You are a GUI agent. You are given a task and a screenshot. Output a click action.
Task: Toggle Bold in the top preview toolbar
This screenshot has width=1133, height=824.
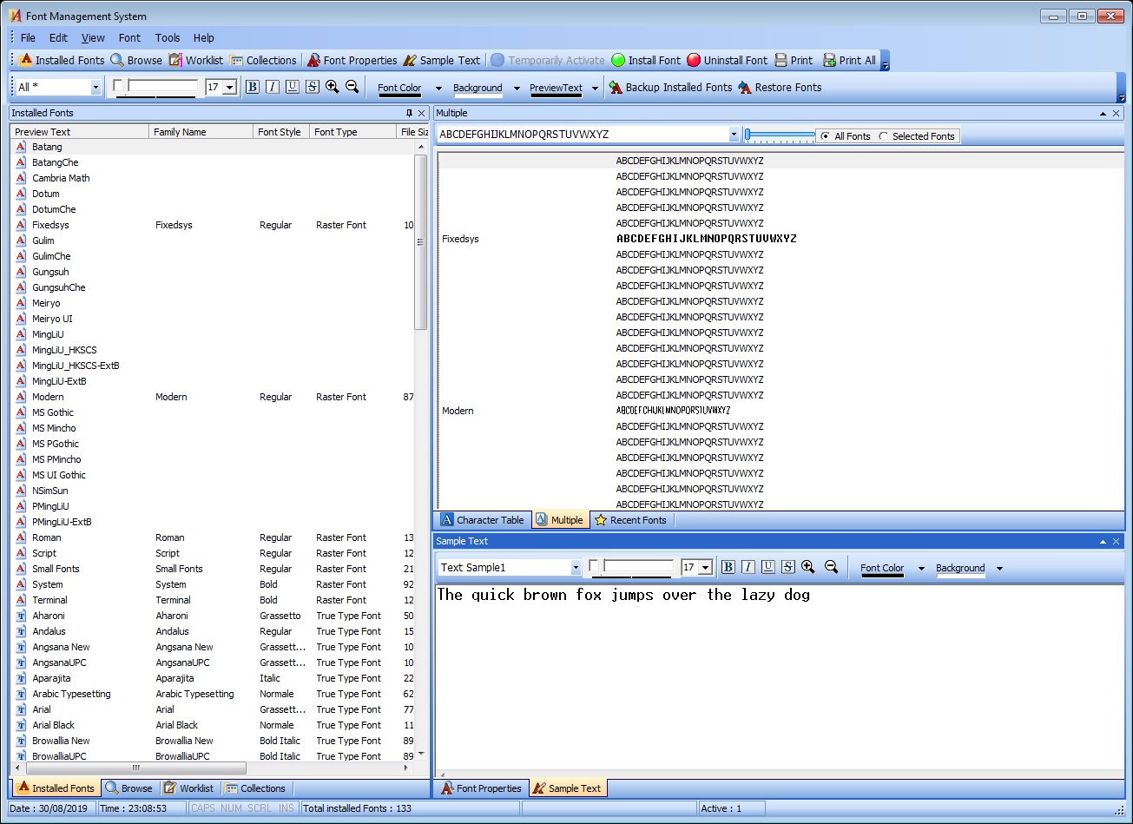[x=252, y=87]
